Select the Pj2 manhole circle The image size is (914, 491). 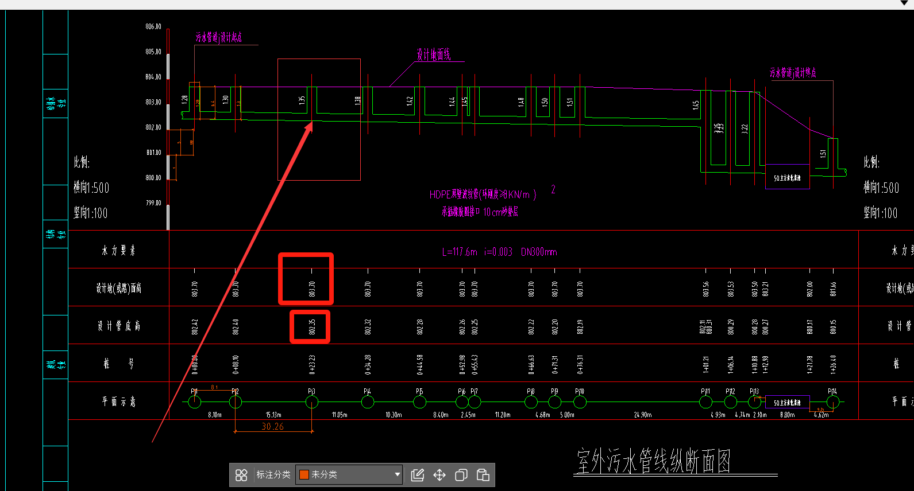pyautogui.click(x=236, y=402)
